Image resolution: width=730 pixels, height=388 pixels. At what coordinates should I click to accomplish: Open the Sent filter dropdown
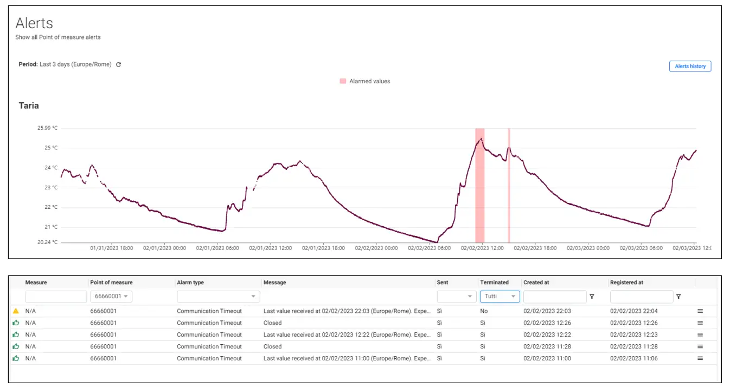(457, 297)
